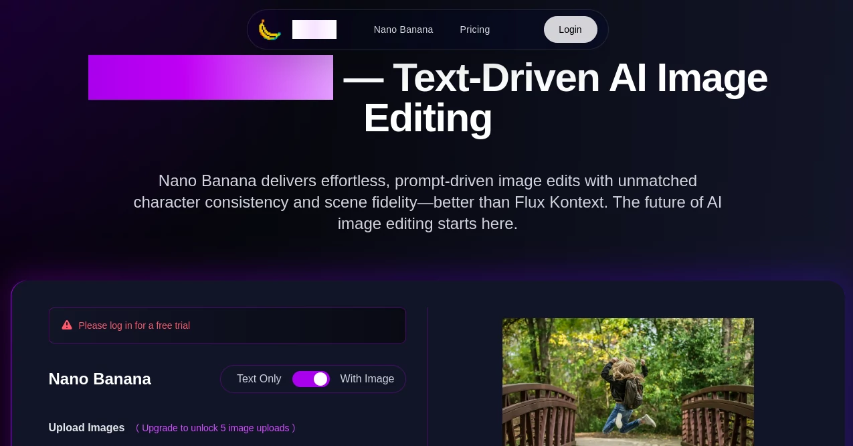
Task: Open the Pricing page link
Action: click(x=475, y=29)
